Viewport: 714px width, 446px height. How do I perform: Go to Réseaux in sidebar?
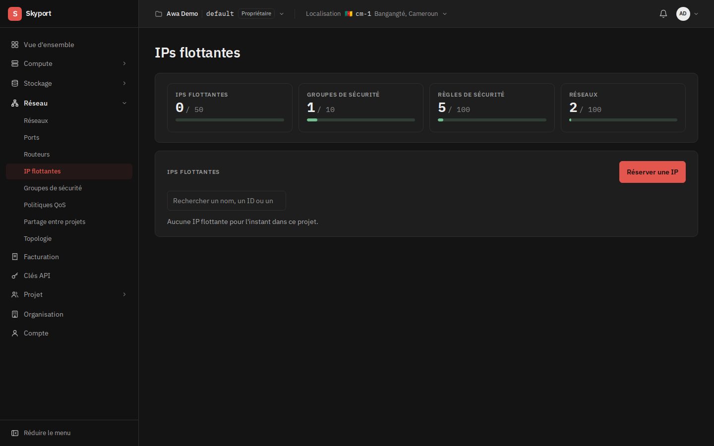pos(69,120)
